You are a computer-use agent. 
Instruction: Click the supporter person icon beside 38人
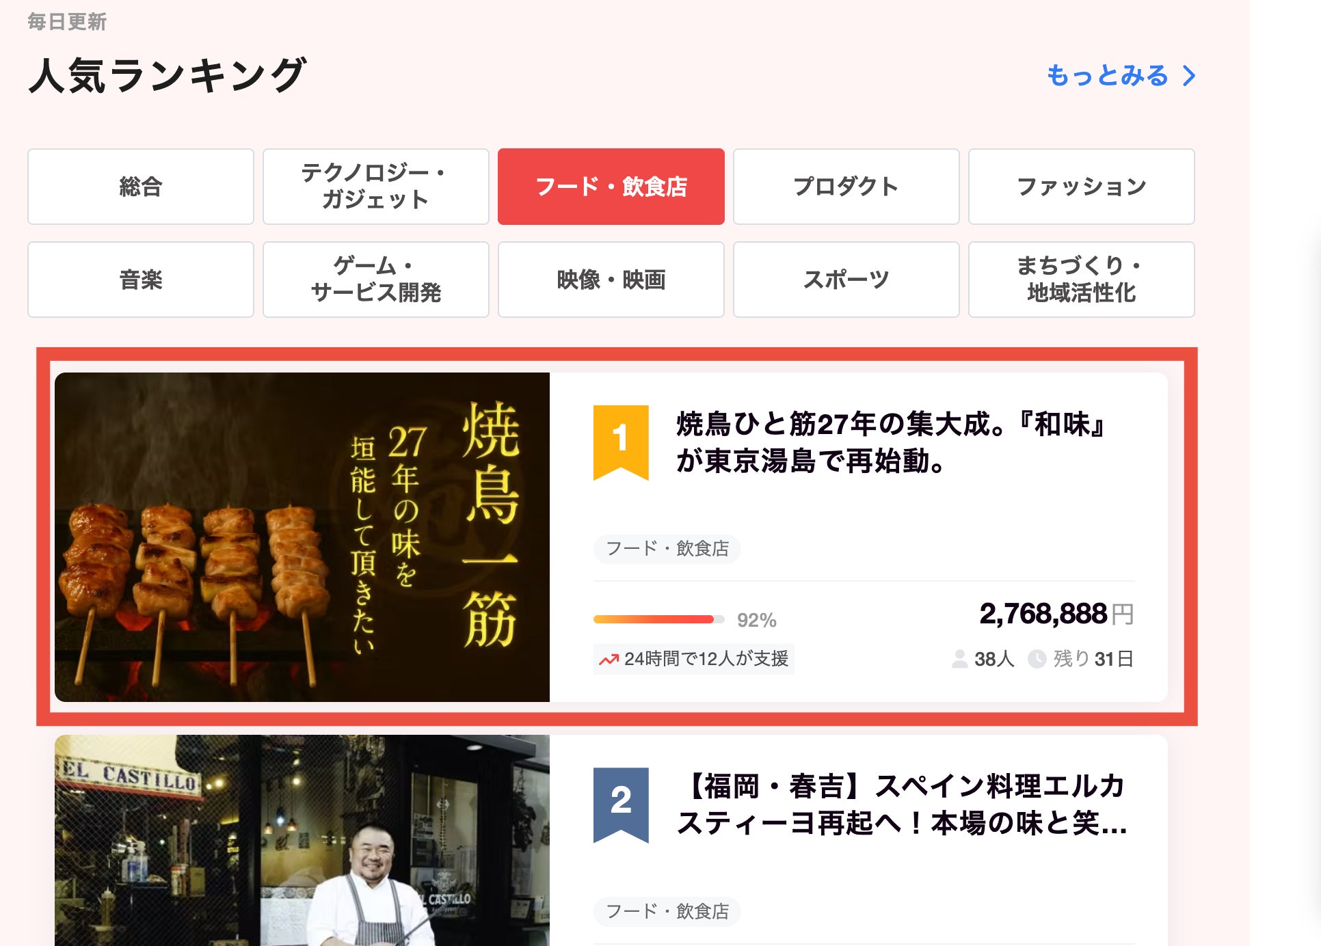pyautogui.click(x=960, y=659)
